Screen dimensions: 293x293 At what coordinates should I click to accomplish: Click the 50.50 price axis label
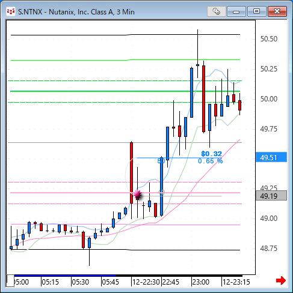point(269,39)
